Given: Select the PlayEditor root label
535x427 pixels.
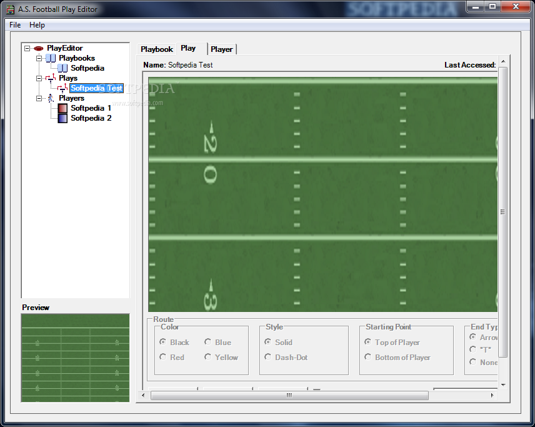Looking at the screenshot, I should tap(65, 48).
